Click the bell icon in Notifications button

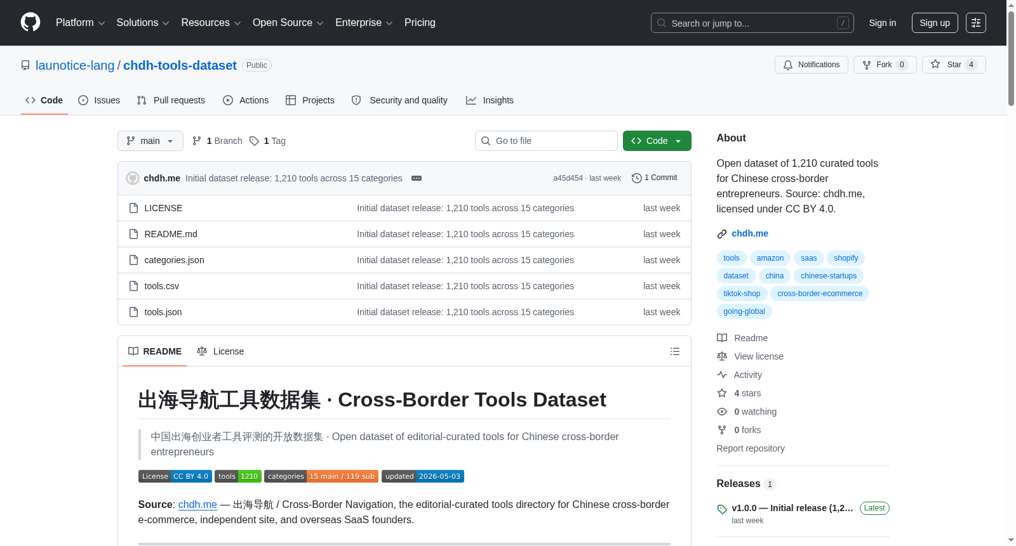[788, 65]
